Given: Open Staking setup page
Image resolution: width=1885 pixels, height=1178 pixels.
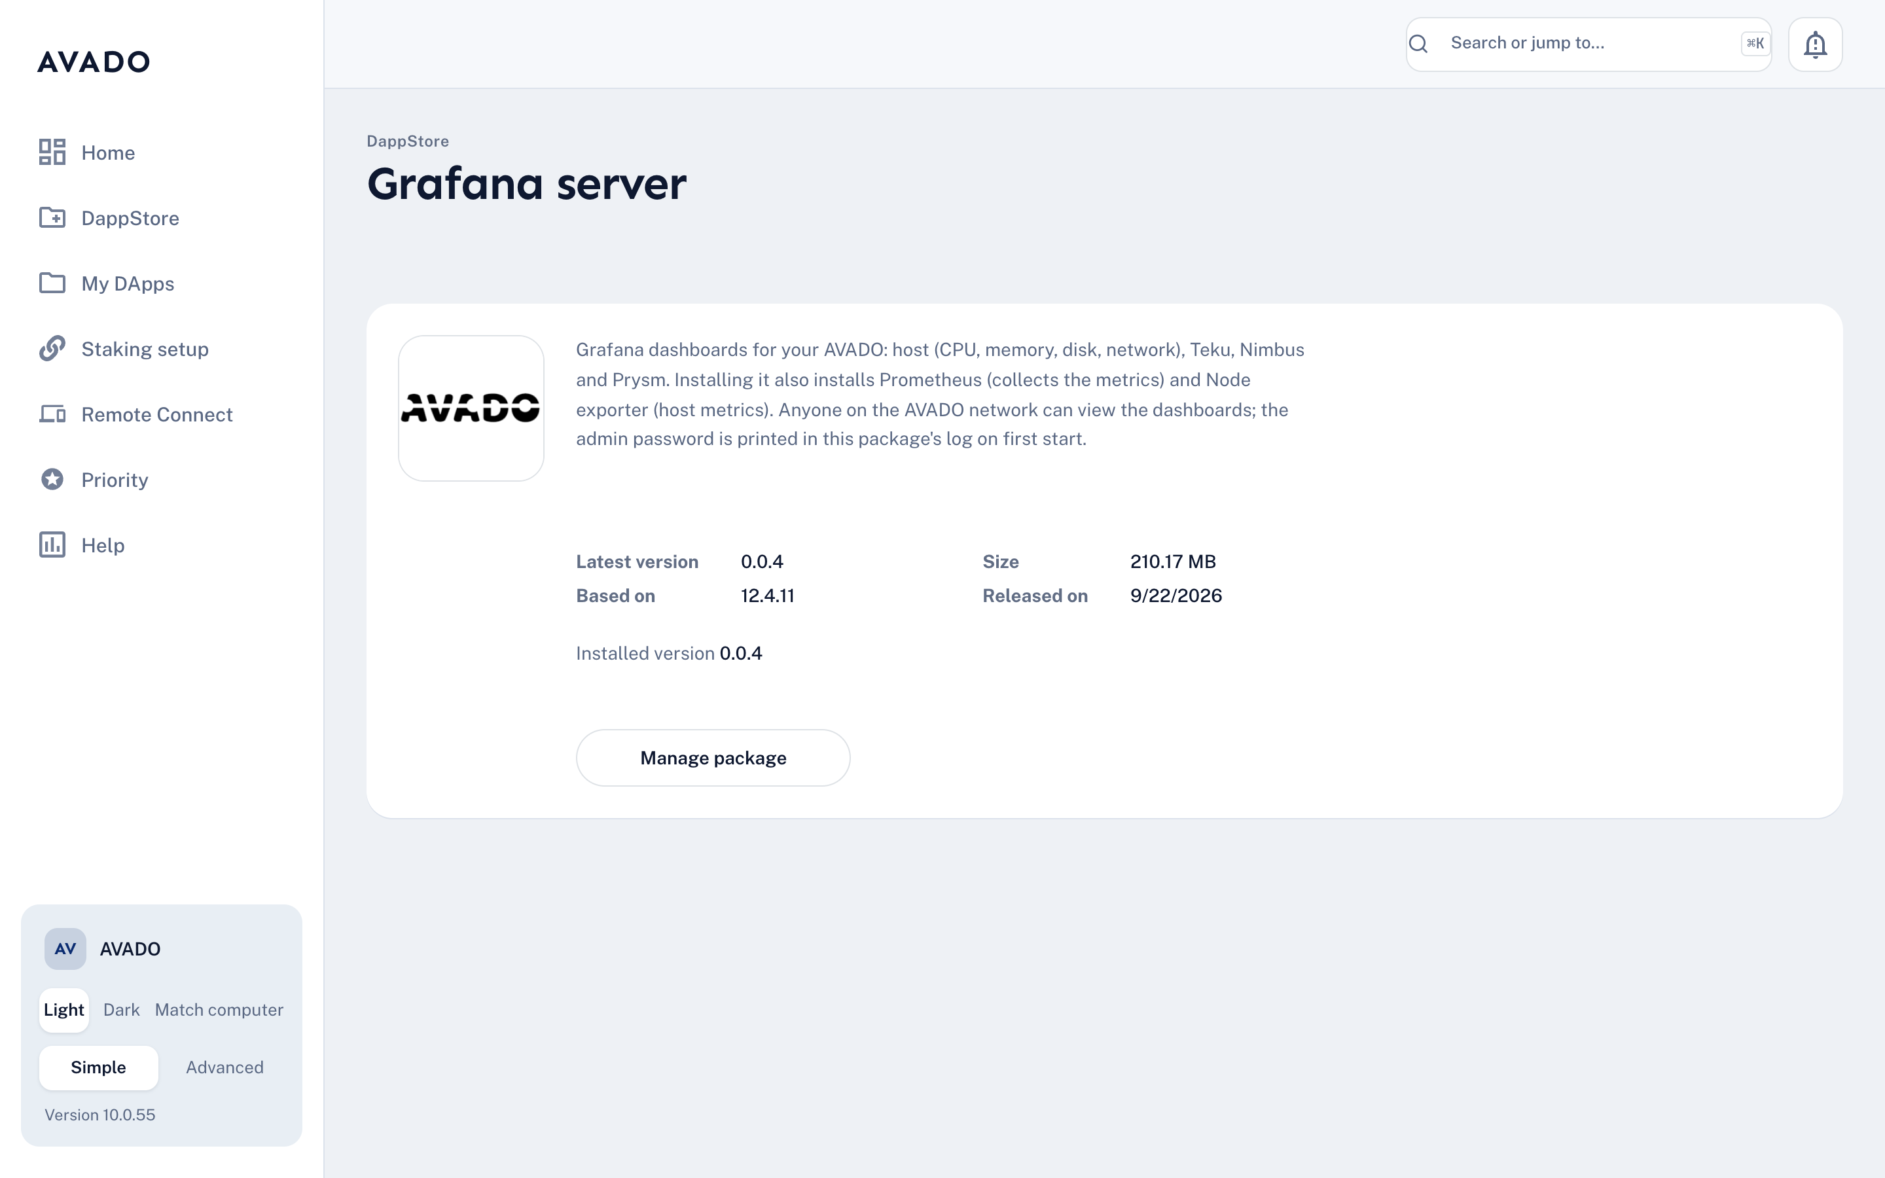Looking at the screenshot, I should (x=161, y=348).
